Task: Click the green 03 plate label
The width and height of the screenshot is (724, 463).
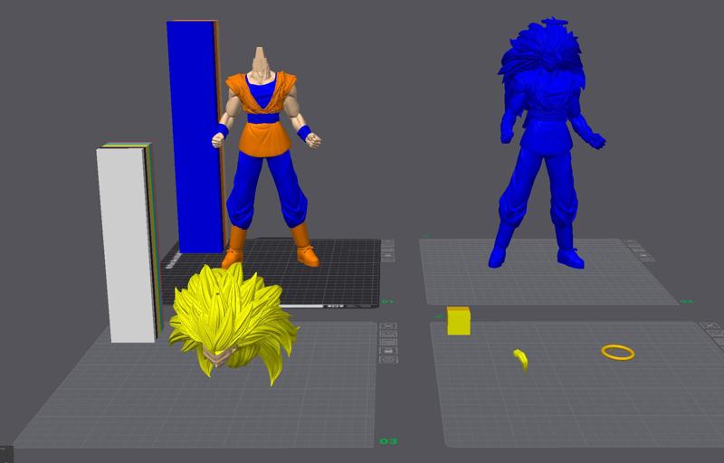Action: [x=388, y=441]
